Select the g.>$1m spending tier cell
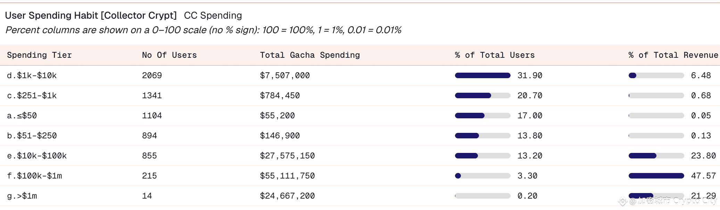720x210 pixels. click(22, 196)
